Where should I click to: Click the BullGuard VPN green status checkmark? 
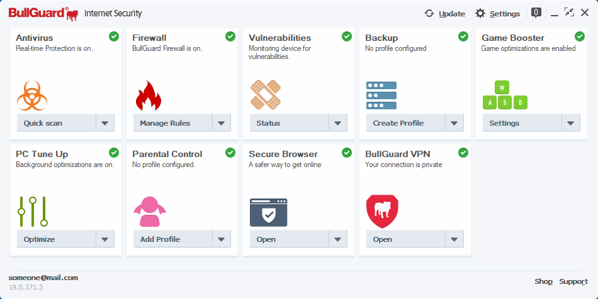pos(463,153)
